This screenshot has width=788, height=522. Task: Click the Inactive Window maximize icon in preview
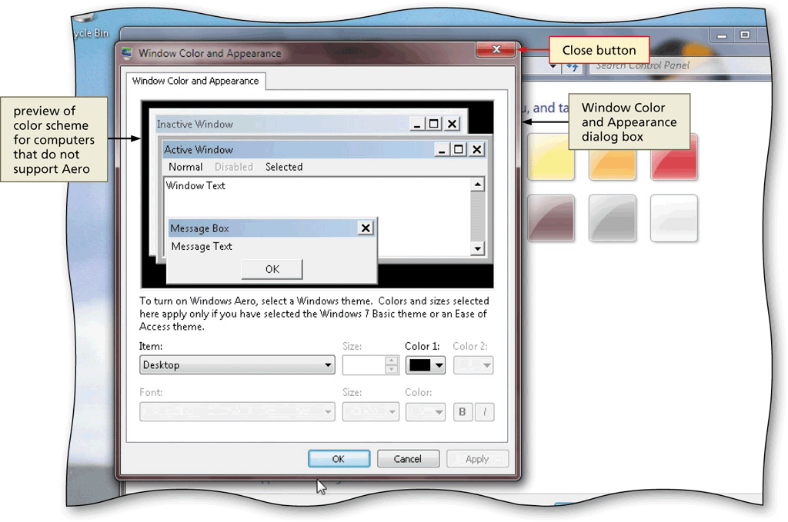pos(434,124)
